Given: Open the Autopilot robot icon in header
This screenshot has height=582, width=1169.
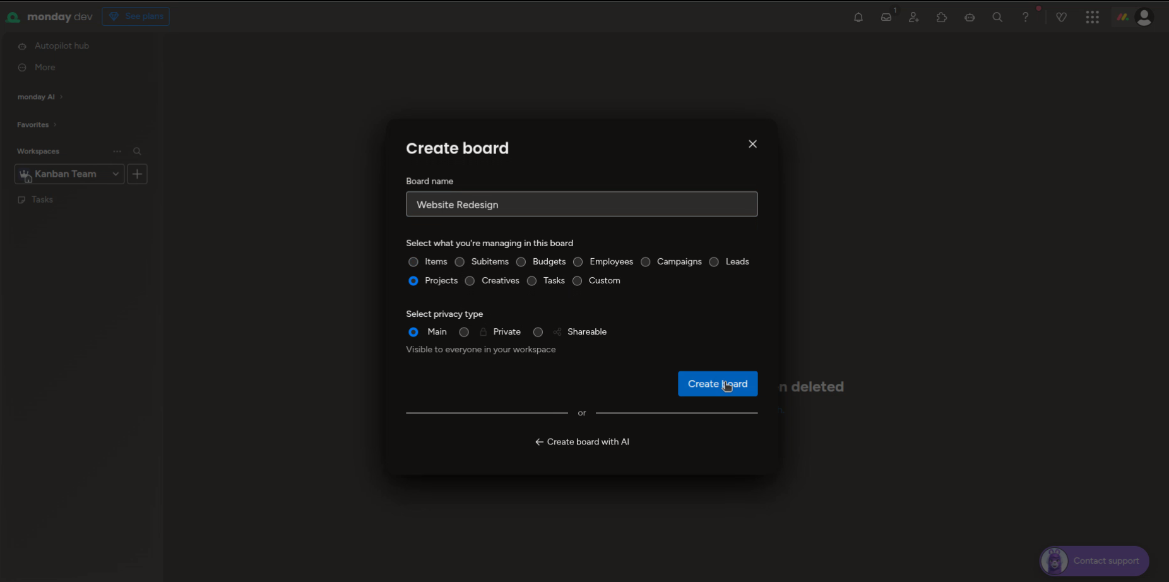Looking at the screenshot, I should [970, 18].
